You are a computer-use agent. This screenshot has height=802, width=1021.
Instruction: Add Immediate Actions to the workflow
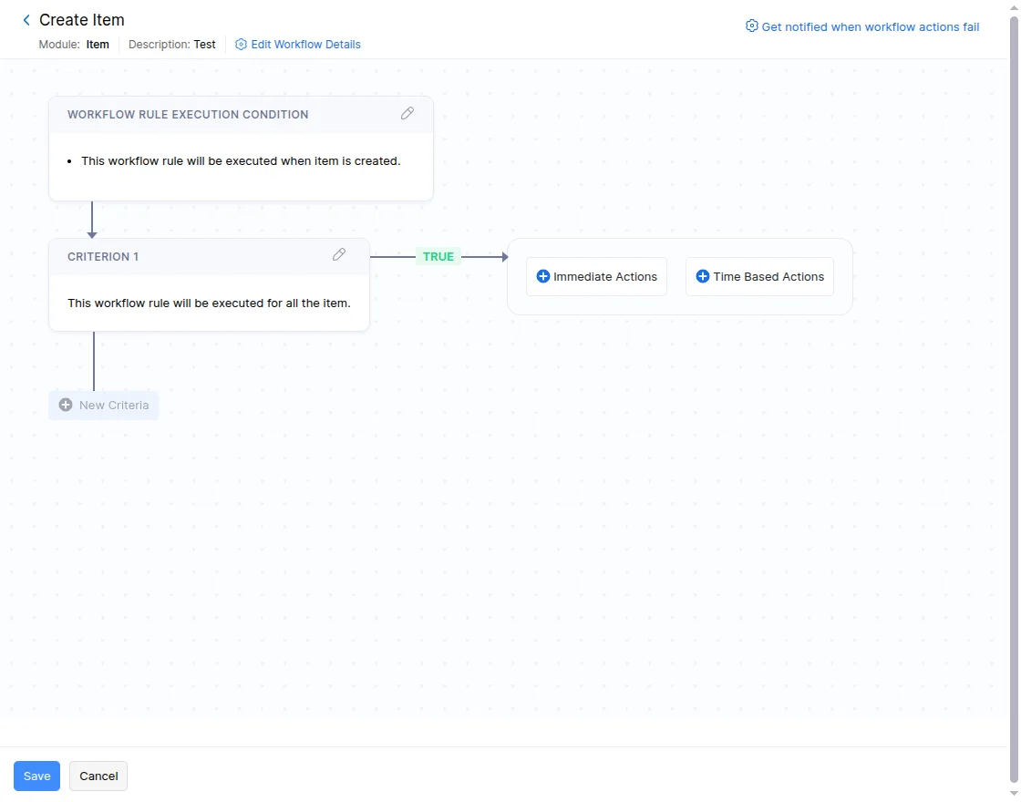click(x=596, y=277)
